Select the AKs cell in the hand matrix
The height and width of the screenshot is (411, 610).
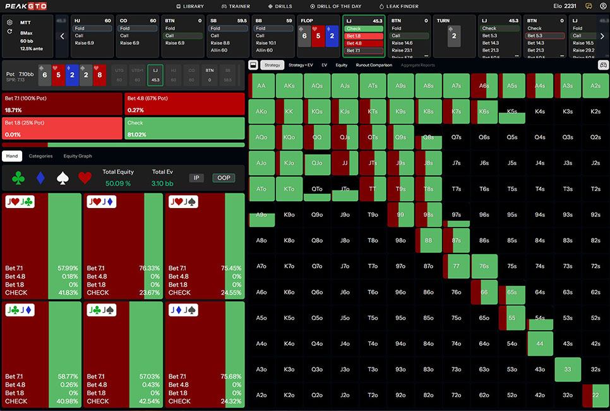pyautogui.click(x=289, y=85)
